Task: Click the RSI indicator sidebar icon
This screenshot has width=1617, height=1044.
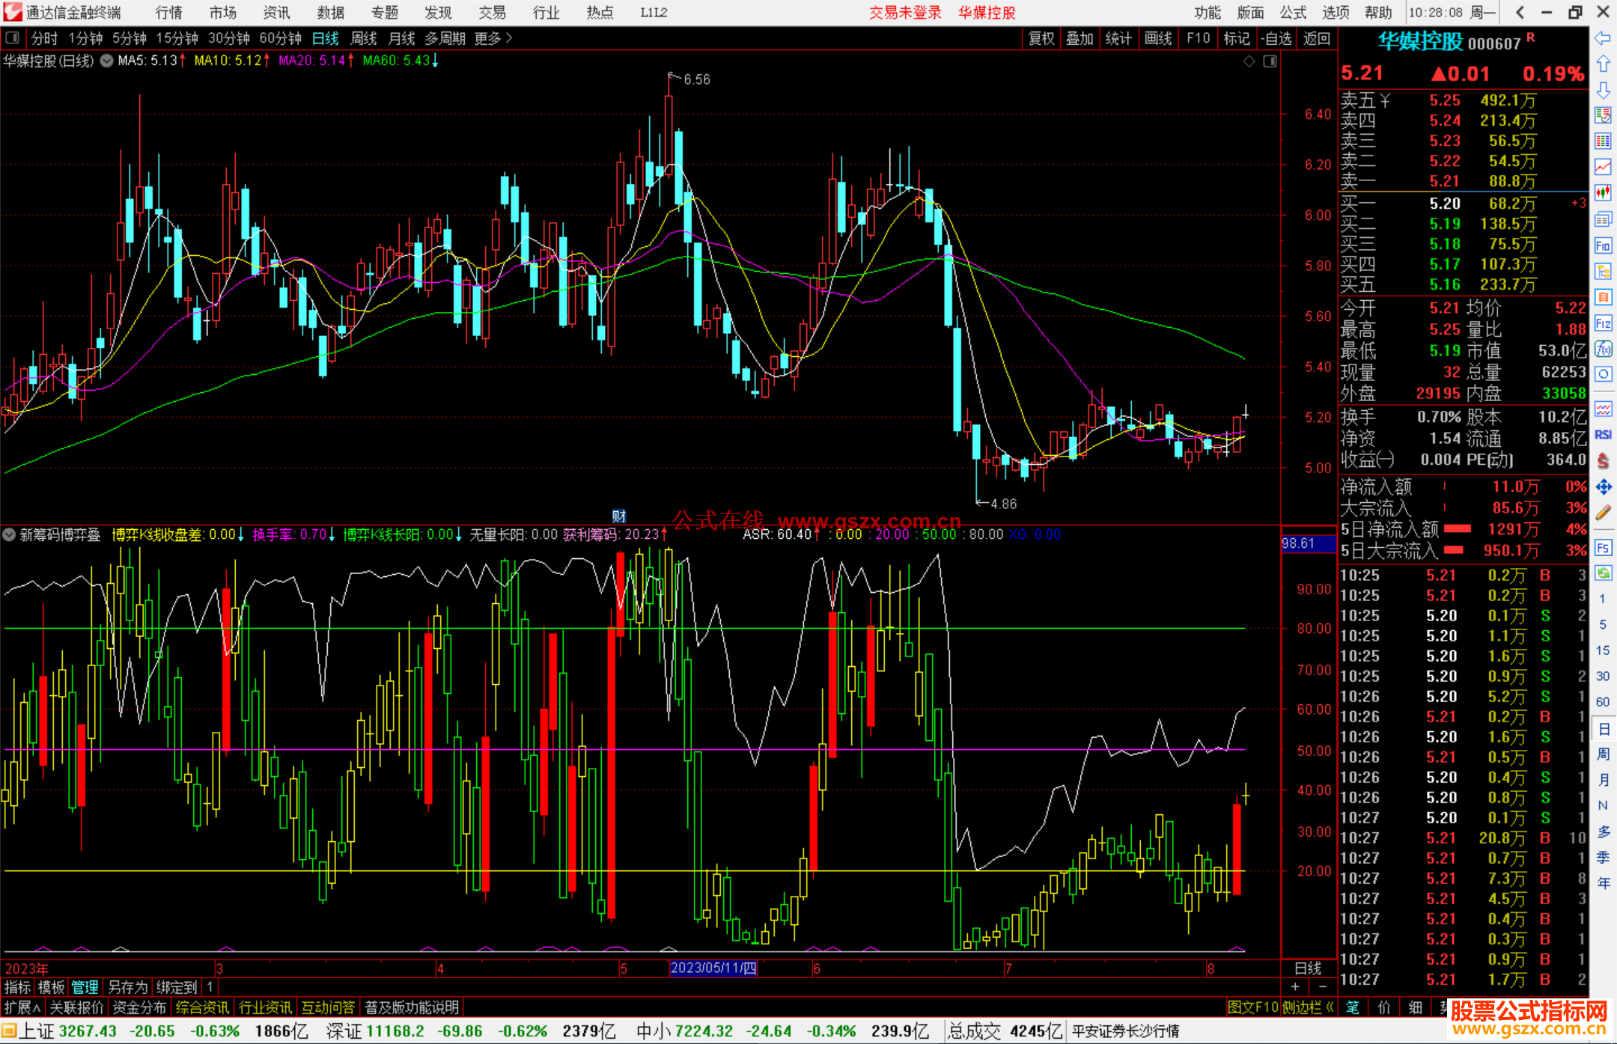Action: 1603,435
